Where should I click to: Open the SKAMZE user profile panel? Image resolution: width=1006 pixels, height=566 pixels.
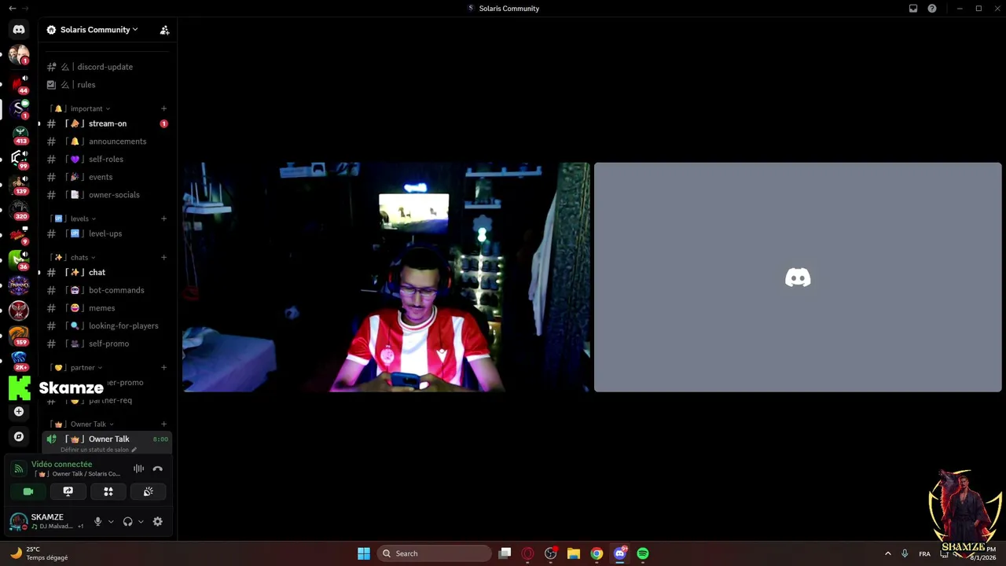46,521
